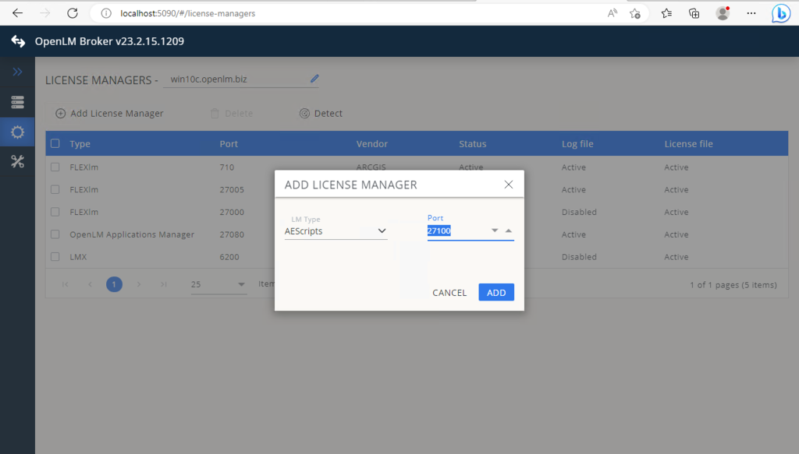This screenshot has height=454, width=799.
Task: Expand the sidebar using double-arrow icon
Action: [x=16, y=71]
